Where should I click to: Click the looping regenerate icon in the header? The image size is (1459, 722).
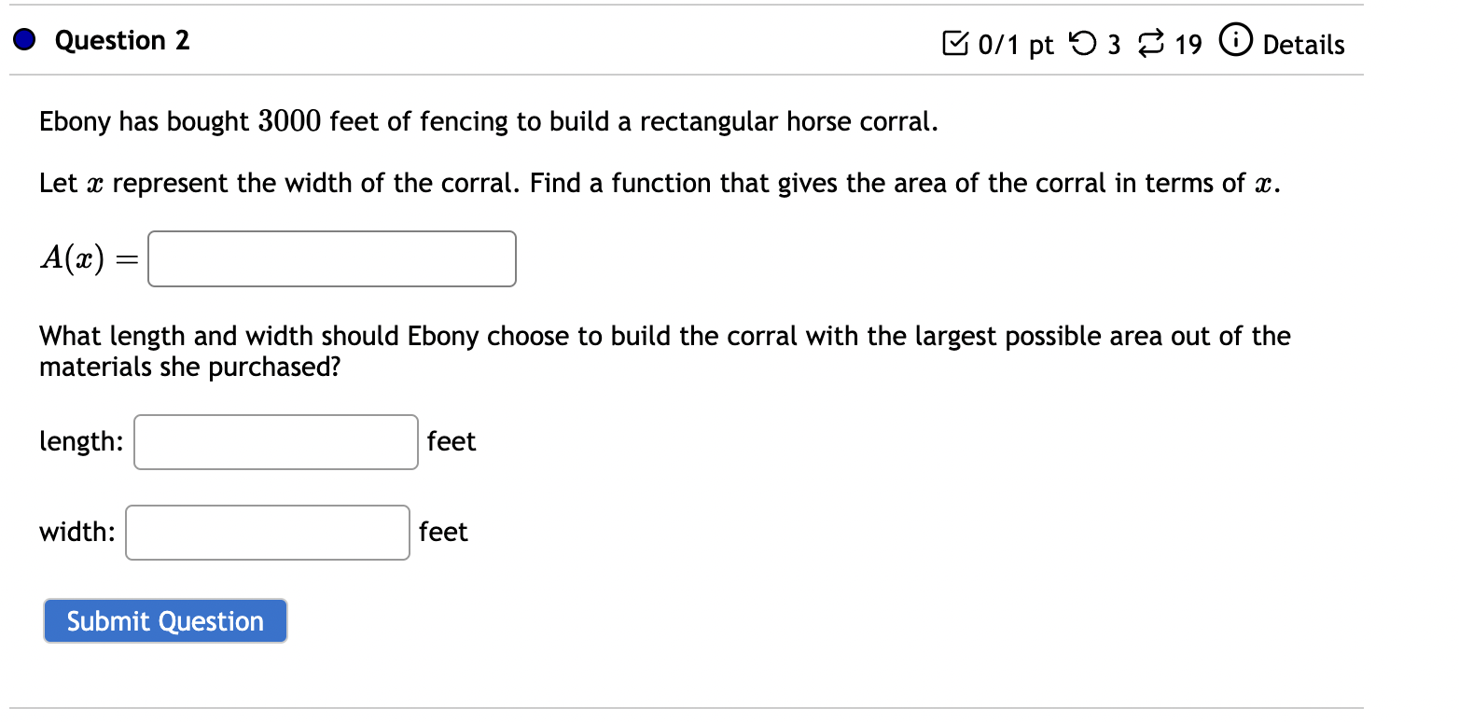tap(1150, 42)
